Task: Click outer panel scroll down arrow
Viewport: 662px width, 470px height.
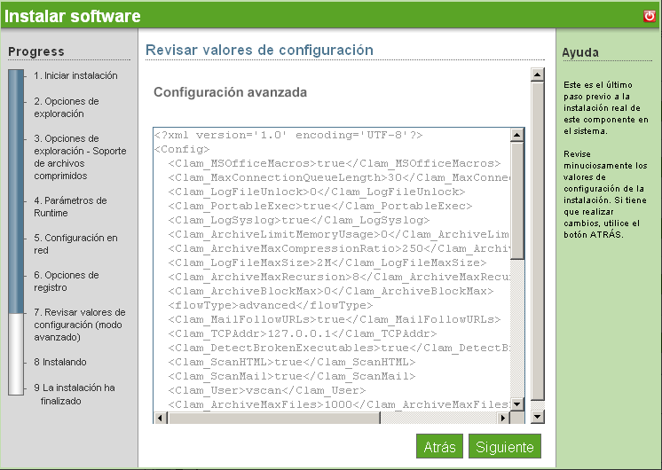Action: [x=537, y=417]
